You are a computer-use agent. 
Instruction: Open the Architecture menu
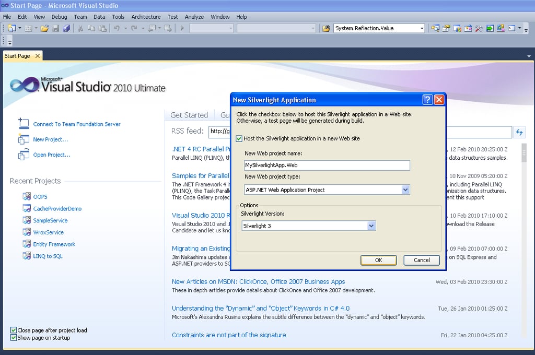coord(146,17)
